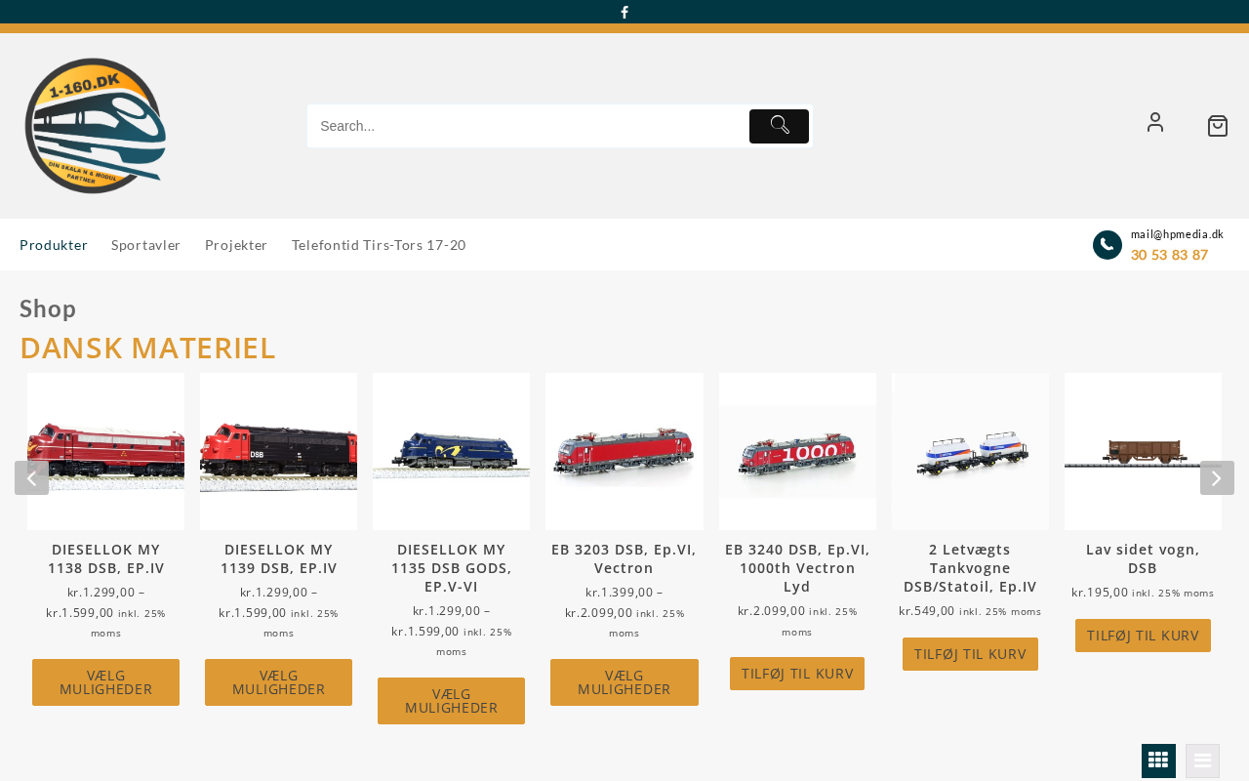Open the Produkter menu

(x=54, y=245)
